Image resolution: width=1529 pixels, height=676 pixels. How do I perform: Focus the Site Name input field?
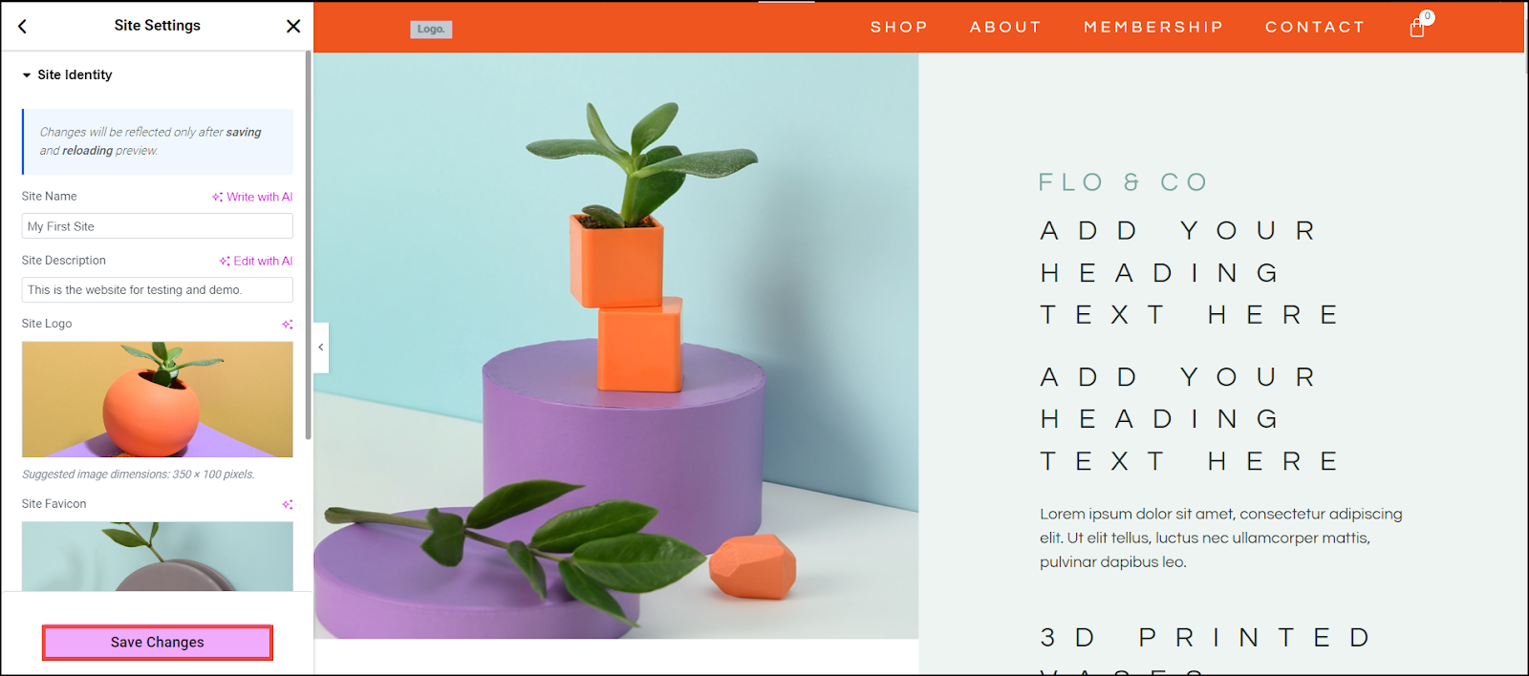(158, 226)
